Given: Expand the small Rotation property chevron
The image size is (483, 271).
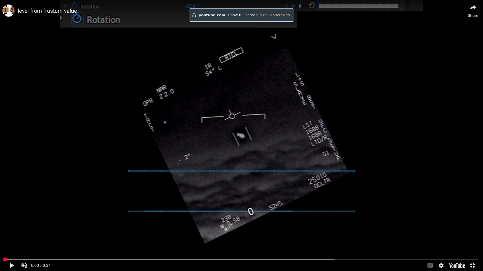Looking at the screenshot, I should (65, 5).
